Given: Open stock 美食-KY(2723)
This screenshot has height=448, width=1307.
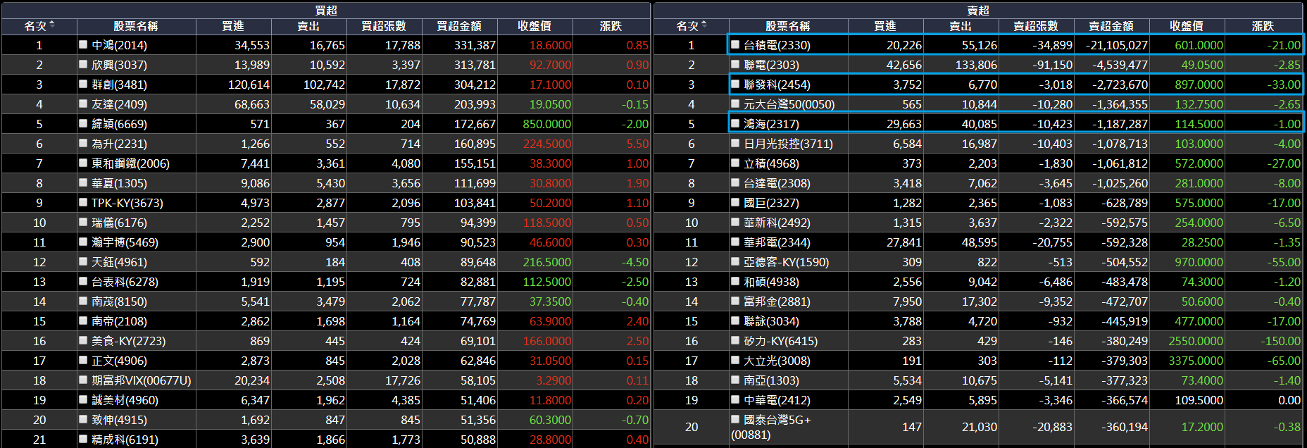Looking at the screenshot, I should tap(129, 341).
